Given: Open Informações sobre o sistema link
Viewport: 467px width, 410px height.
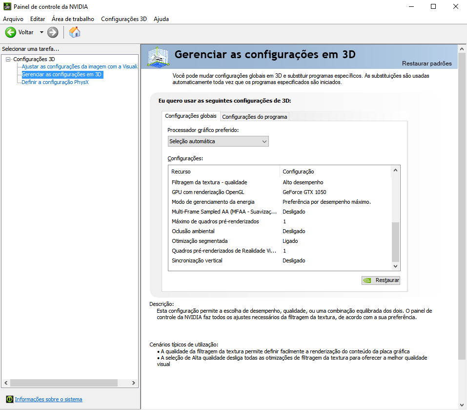Looking at the screenshot, I should point(48,399).
